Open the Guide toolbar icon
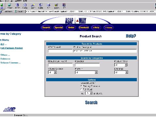 click(41, 6)
